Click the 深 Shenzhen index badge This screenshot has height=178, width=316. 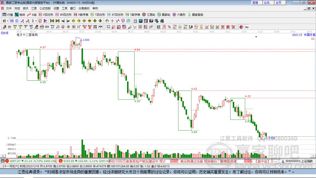(x=61, y=161)
